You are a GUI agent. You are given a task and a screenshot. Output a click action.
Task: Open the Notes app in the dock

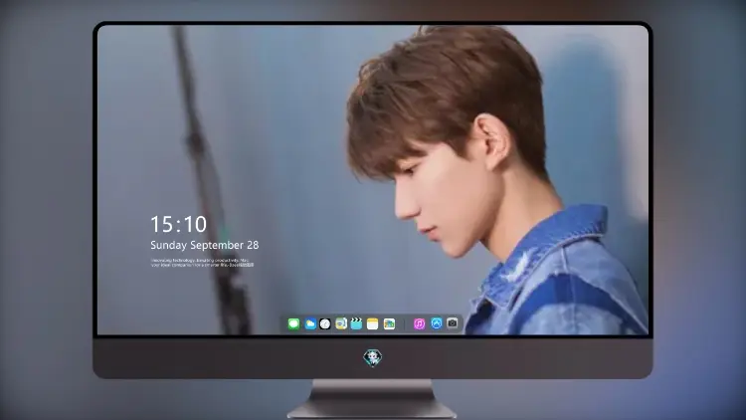pyautogui.click(x=373, y=323)
